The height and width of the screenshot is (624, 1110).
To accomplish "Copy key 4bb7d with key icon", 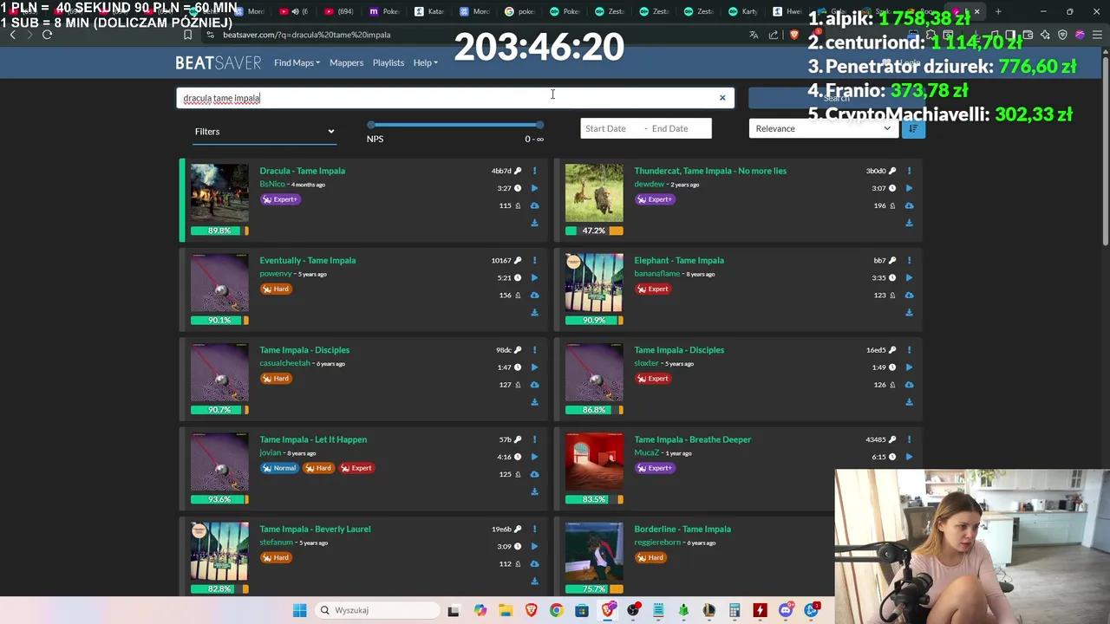I will click(518, 171).
